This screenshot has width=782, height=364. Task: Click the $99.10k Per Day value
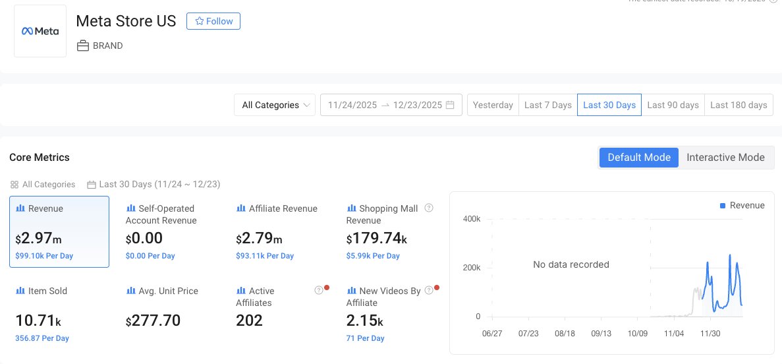pos(44,256)
